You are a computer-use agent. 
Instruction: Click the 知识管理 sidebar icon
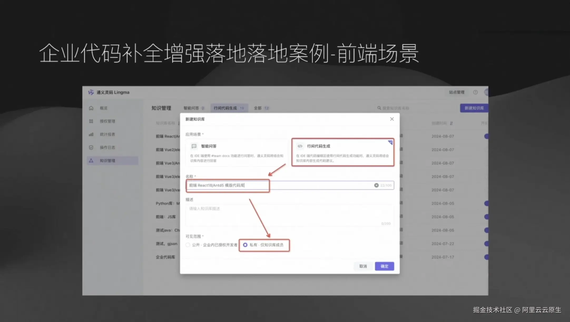91,160
